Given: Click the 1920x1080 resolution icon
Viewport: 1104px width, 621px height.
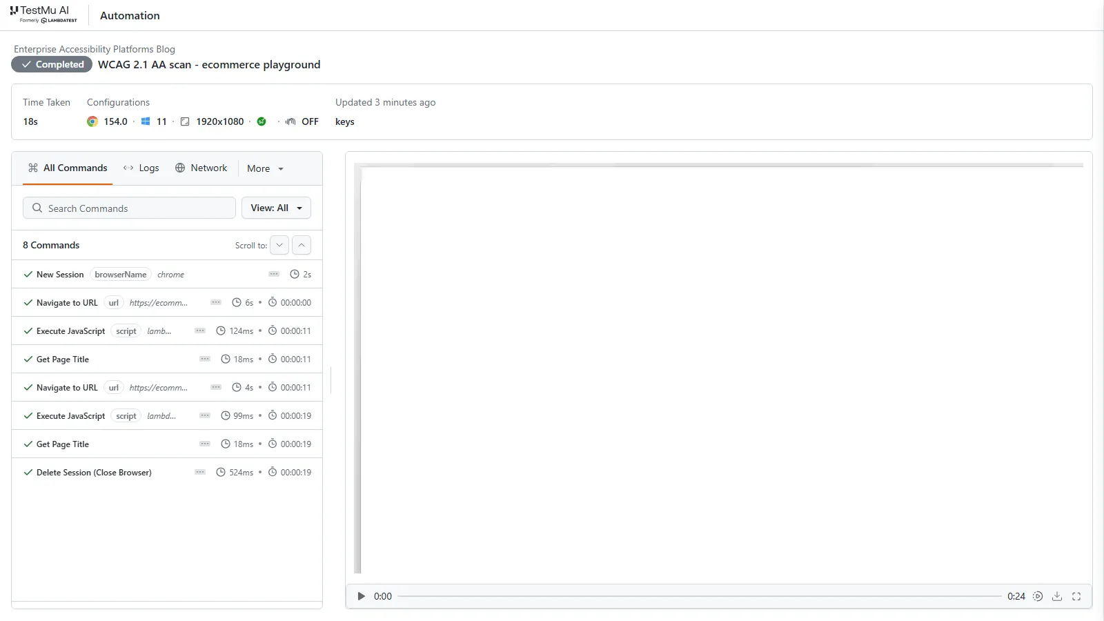Looking at the screenshot, I should coord(185,121).
